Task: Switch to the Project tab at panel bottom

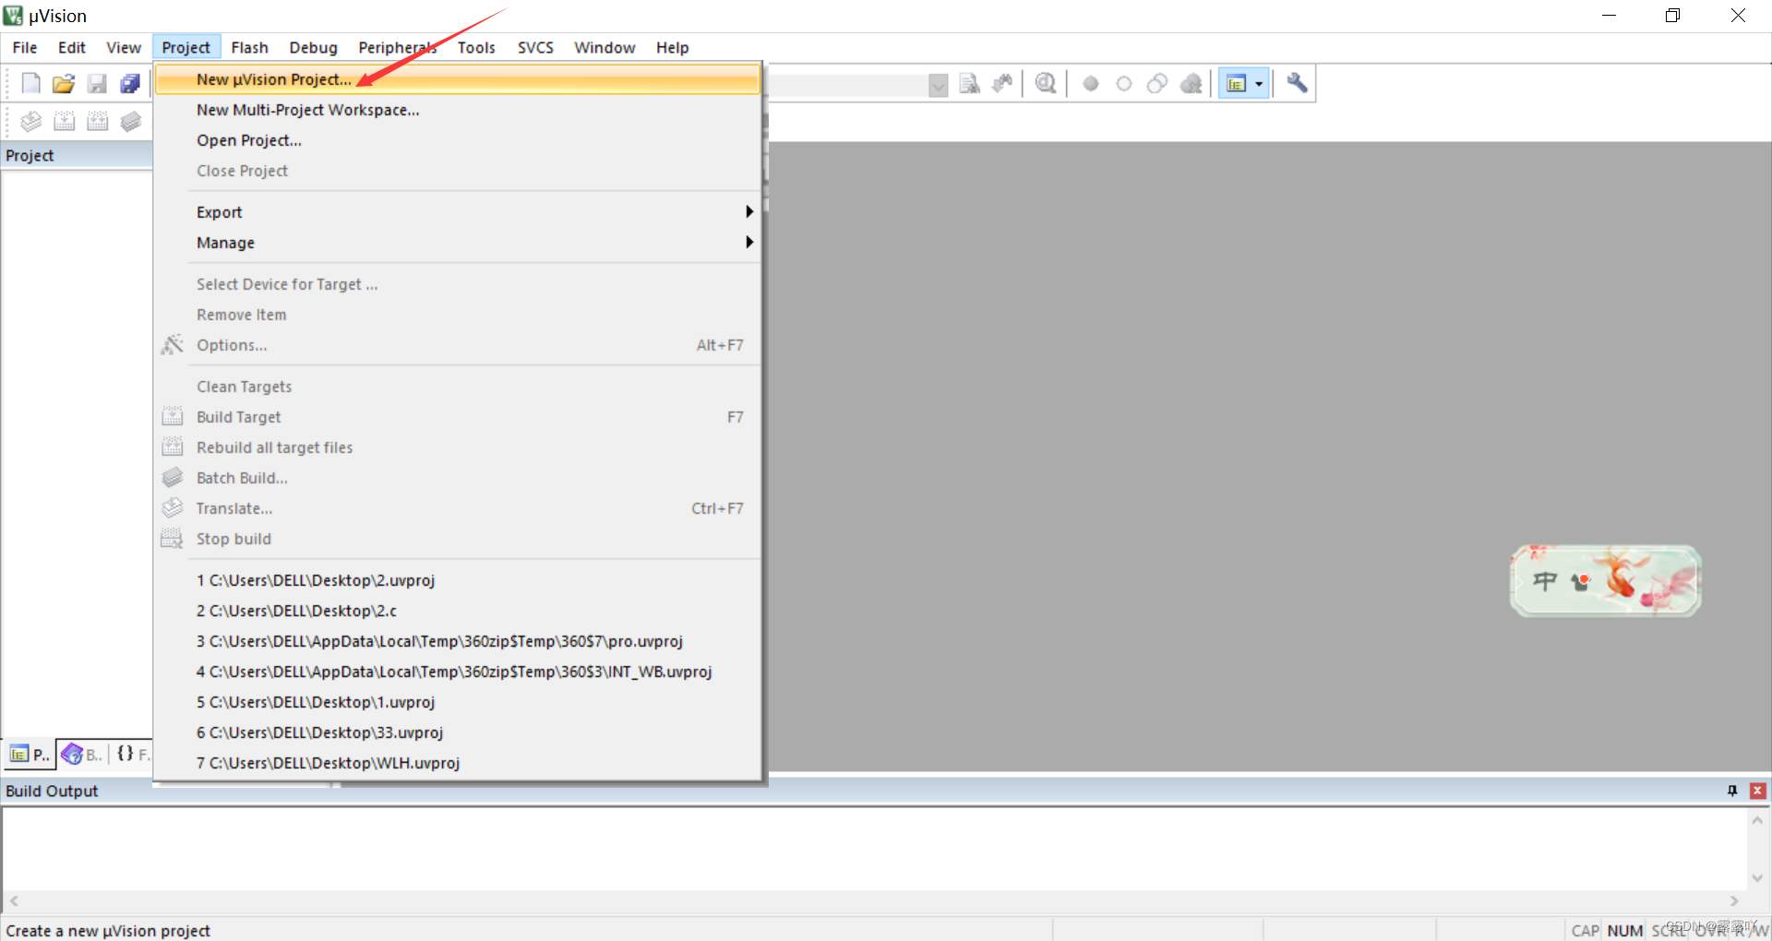Action: [x=30, y=755]
